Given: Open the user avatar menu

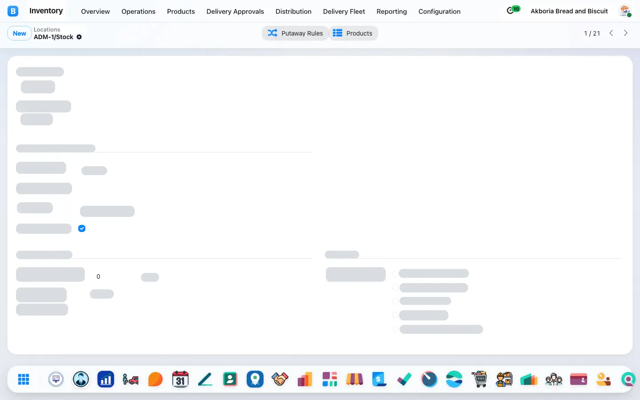Looking at the screenshot, I should [x=625, y=11].
